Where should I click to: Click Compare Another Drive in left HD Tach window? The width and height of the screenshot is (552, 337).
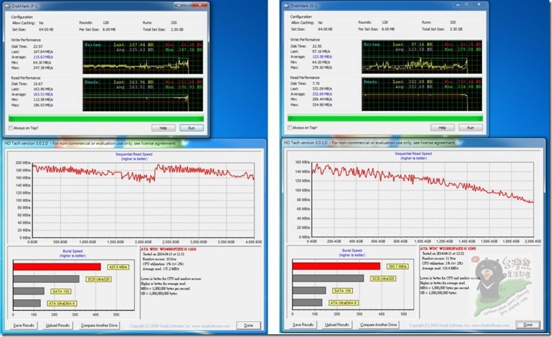pos(100,325)
